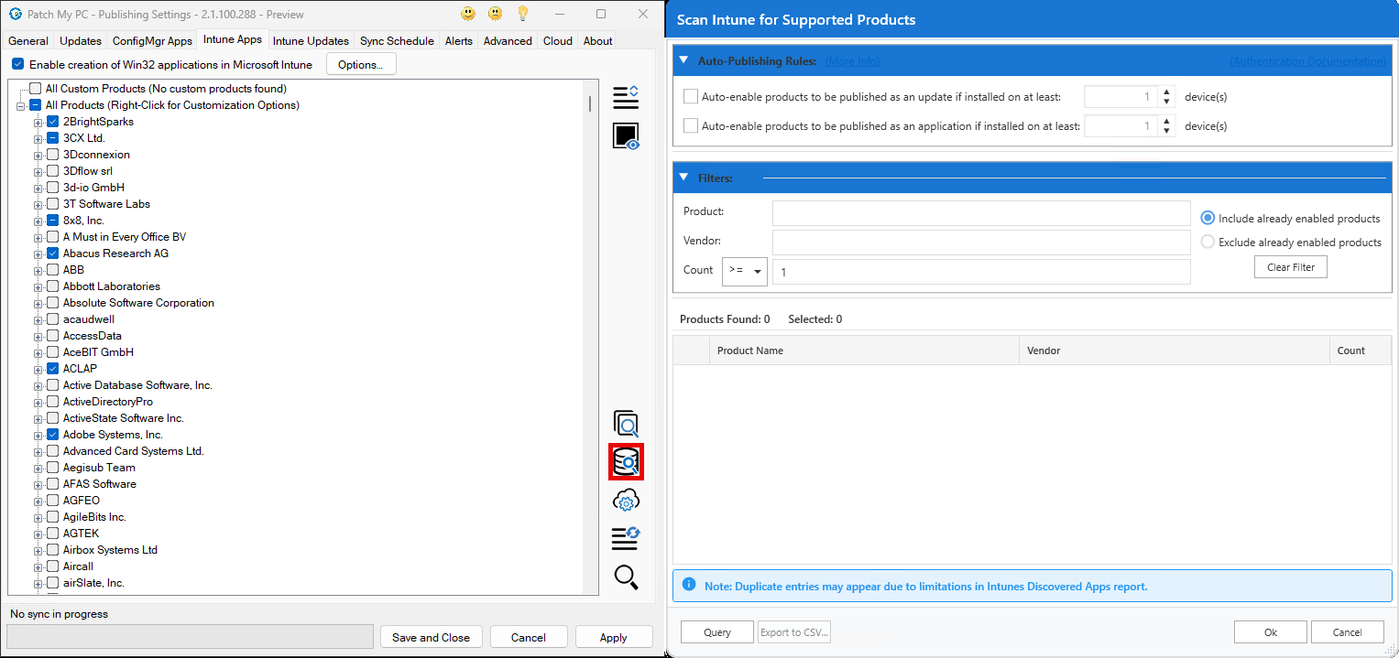Switch to the Sync Schedule tab

(x=397, y=40)
